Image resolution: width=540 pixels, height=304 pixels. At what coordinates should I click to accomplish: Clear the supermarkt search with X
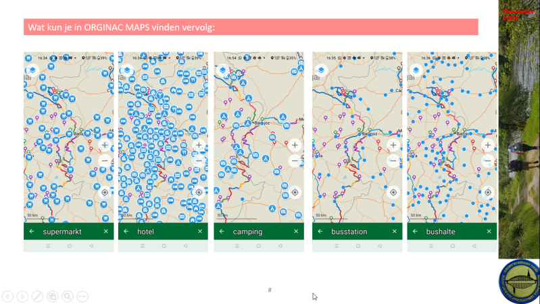pos(105,232)
